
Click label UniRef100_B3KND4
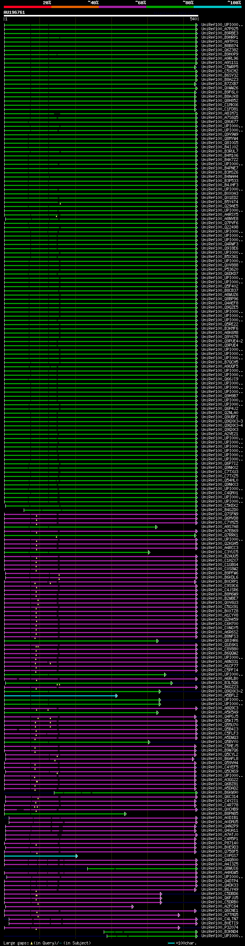[x=220, y=931]
